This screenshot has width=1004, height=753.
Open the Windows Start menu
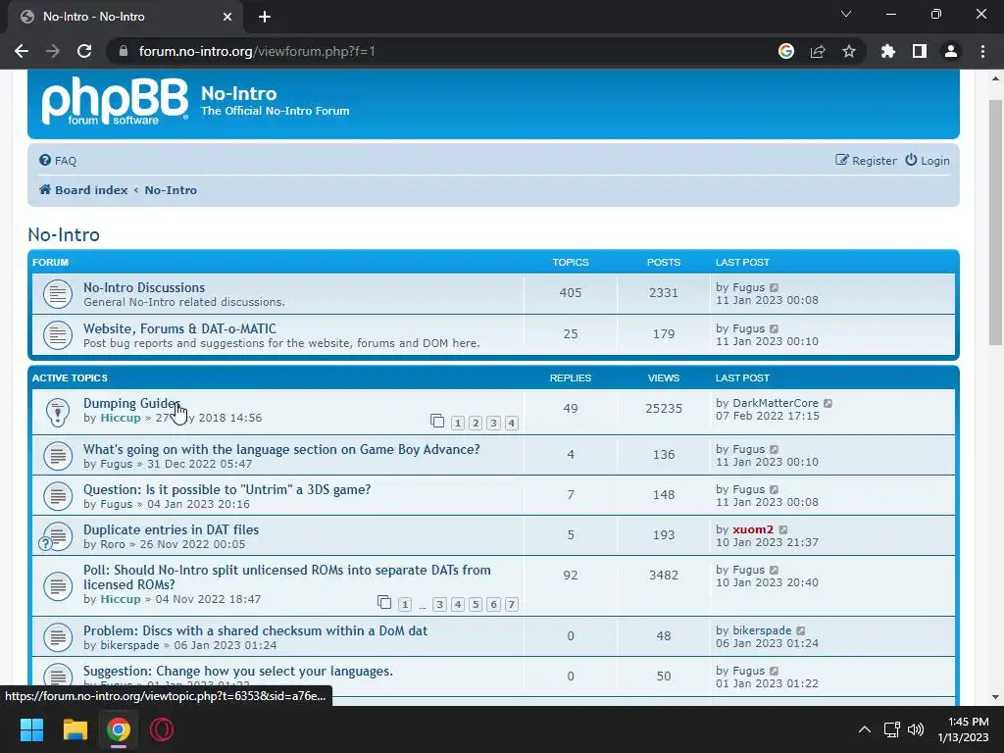point(31,729)
